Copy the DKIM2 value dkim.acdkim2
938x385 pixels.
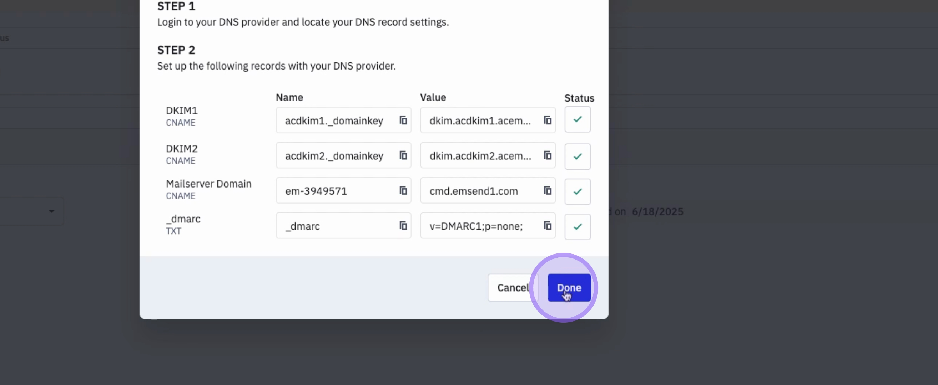pos(547,155)
